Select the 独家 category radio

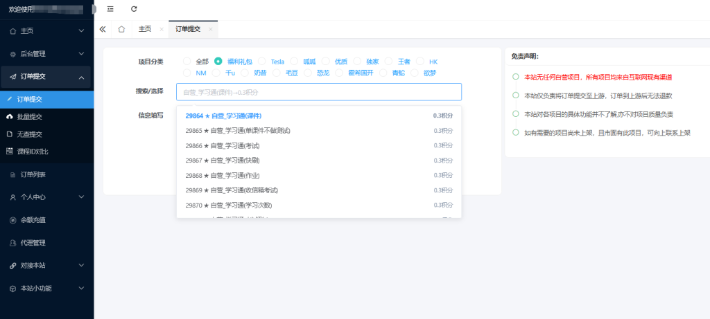click(x=357, y=61)
